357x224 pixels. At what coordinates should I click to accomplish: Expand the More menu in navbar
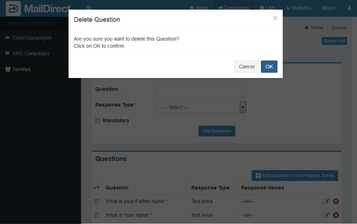click(329, 8)
